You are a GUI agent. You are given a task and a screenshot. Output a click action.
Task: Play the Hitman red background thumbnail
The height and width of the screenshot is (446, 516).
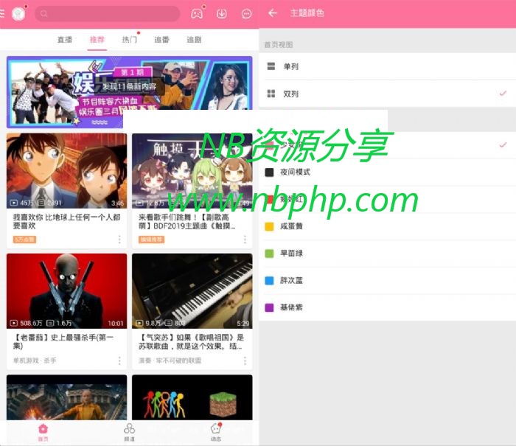(66, 291)
